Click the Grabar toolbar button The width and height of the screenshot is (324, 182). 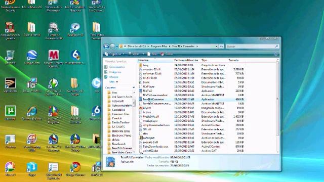point(167,54)
